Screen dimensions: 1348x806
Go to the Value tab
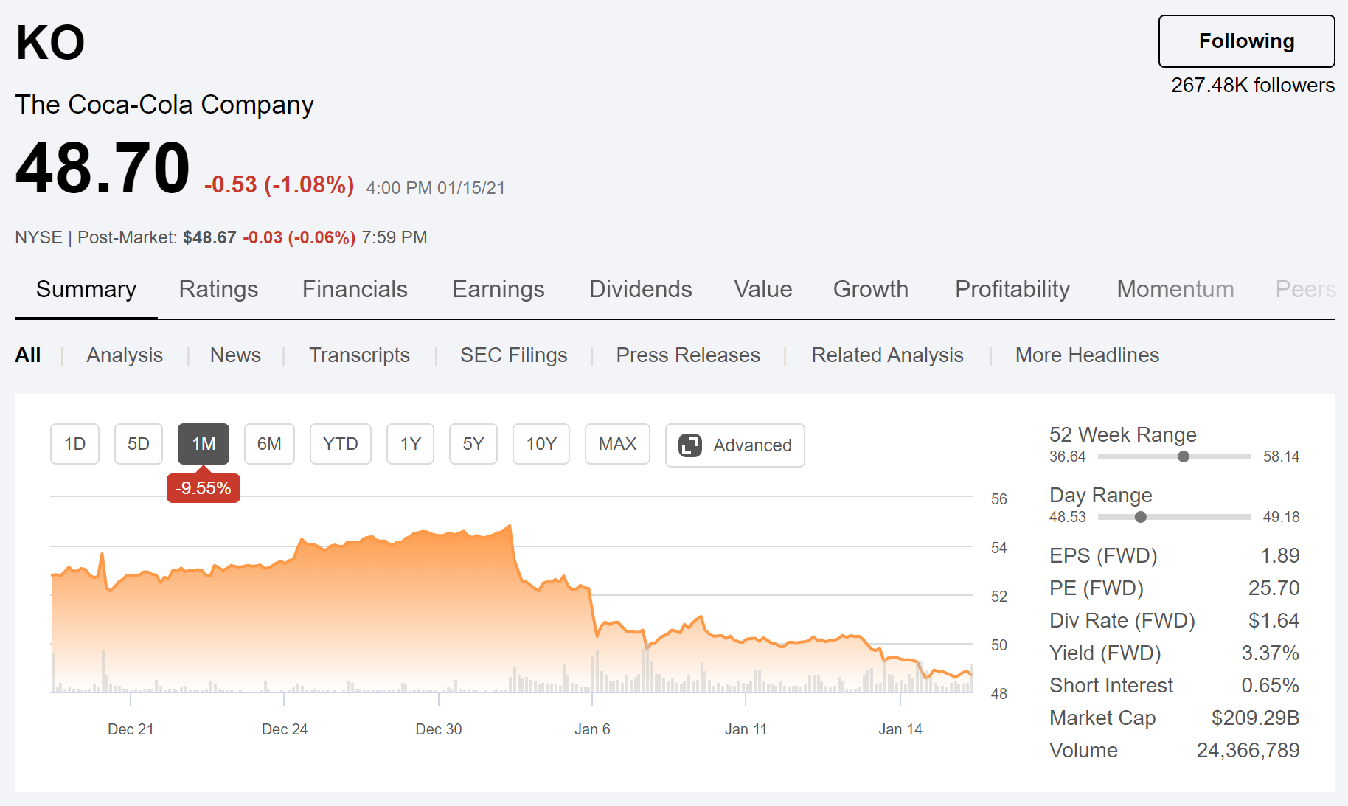[x=763, y=289]
